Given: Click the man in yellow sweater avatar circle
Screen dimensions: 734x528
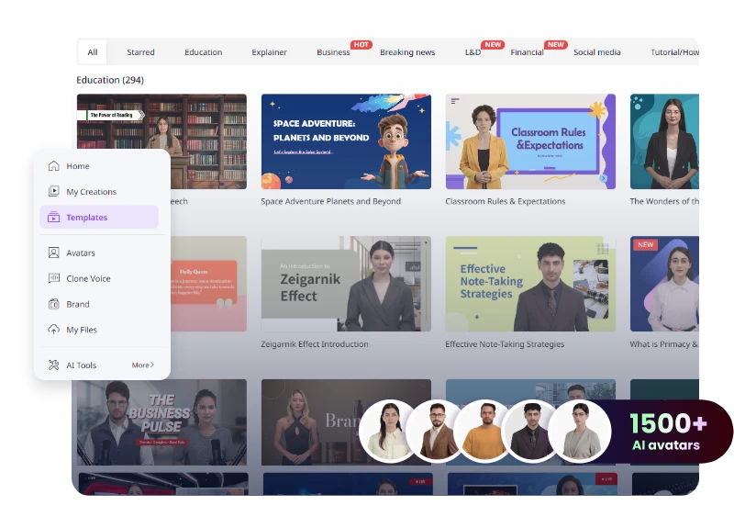Looking at the screenshot, I should coord(484,431).
